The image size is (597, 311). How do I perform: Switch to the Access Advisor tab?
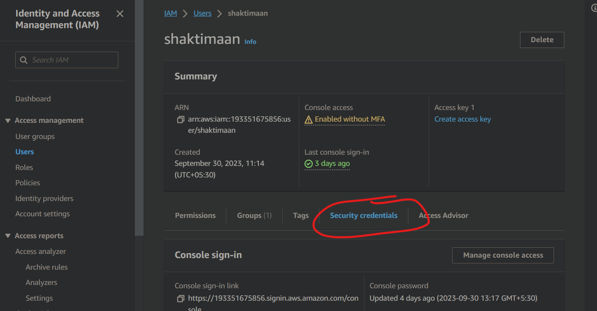[x=444, y=215]
